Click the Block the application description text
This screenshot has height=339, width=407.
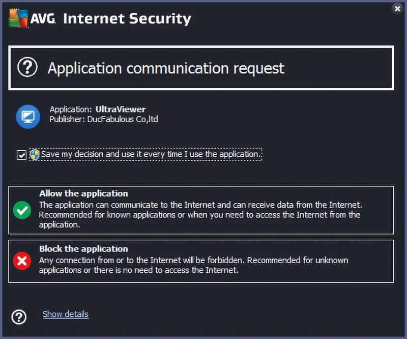194,265
